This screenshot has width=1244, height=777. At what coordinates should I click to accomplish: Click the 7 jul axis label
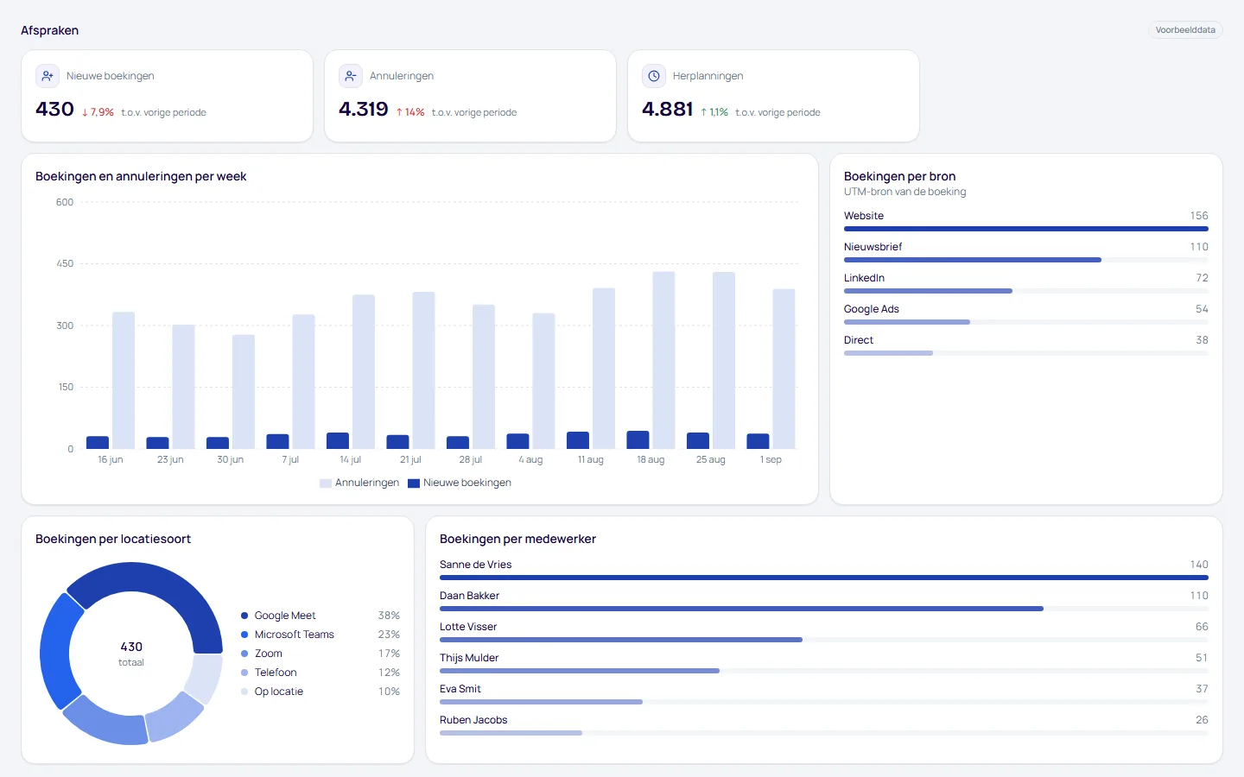pyautogui.click(x=290, y=460)
